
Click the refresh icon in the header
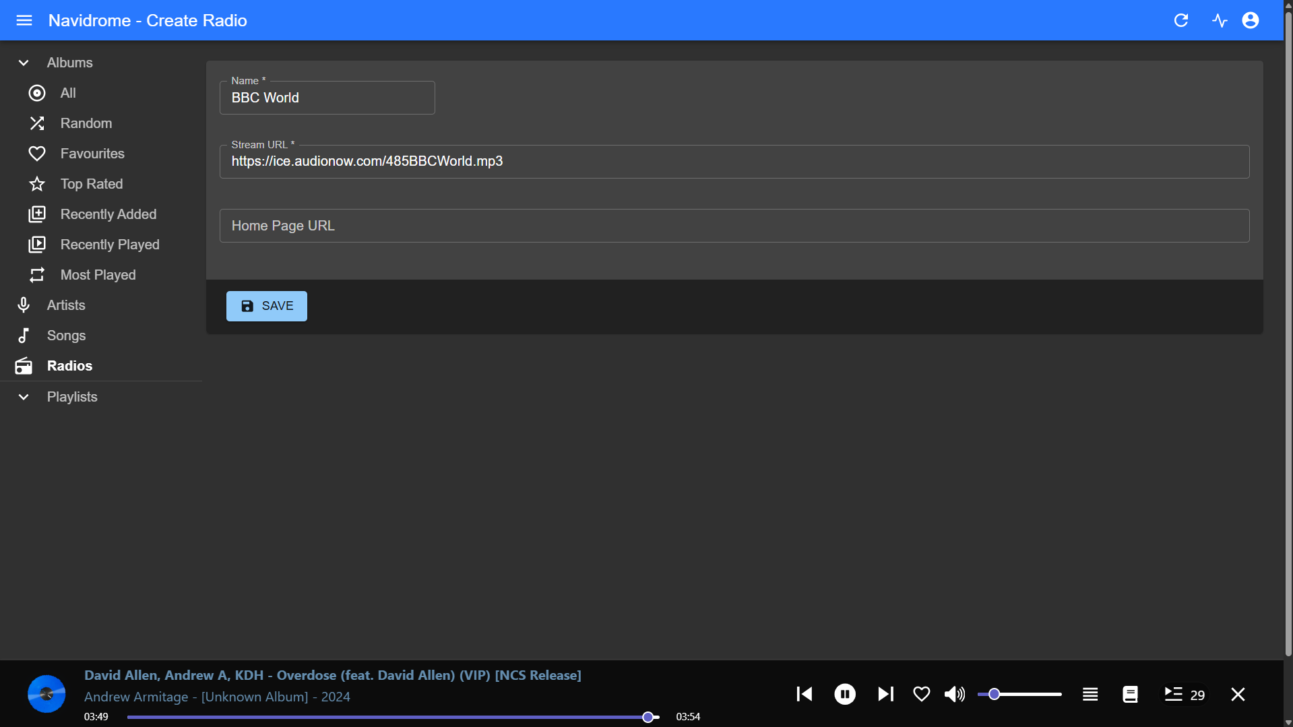1180,20
